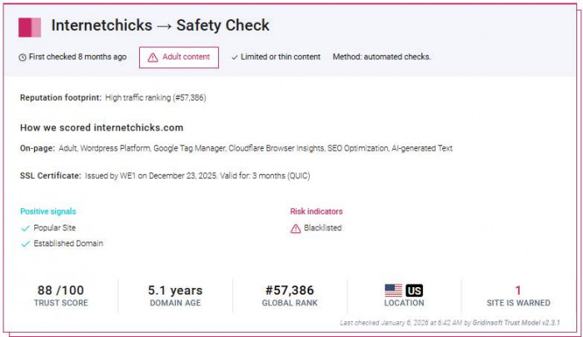Image resolution: width=583 pixels, height=337 pixels.
Task: Click the black US country badge
Action: (x=414, y=290)
